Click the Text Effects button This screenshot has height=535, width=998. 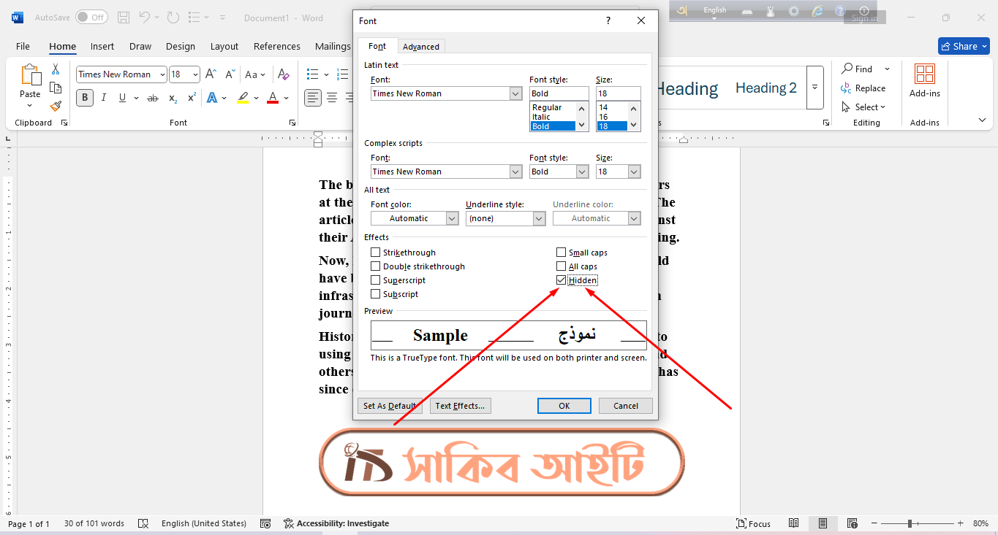(x=460, y=406)
